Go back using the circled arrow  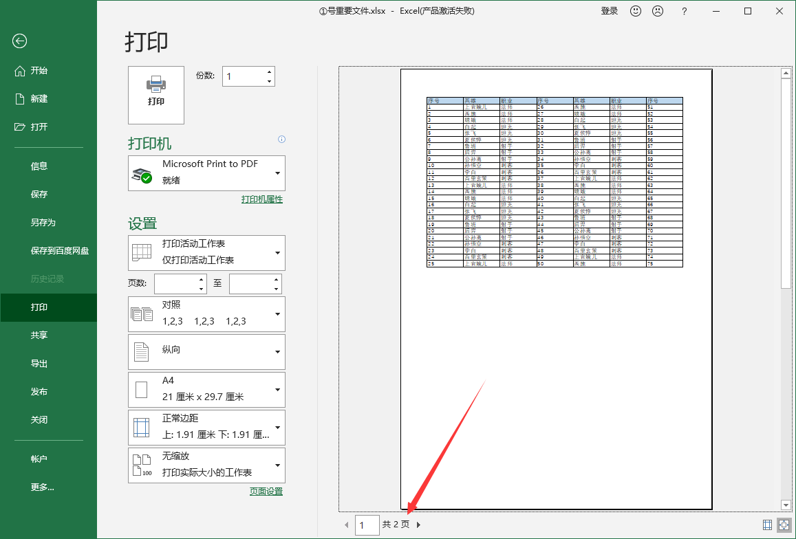pos(20,41)
